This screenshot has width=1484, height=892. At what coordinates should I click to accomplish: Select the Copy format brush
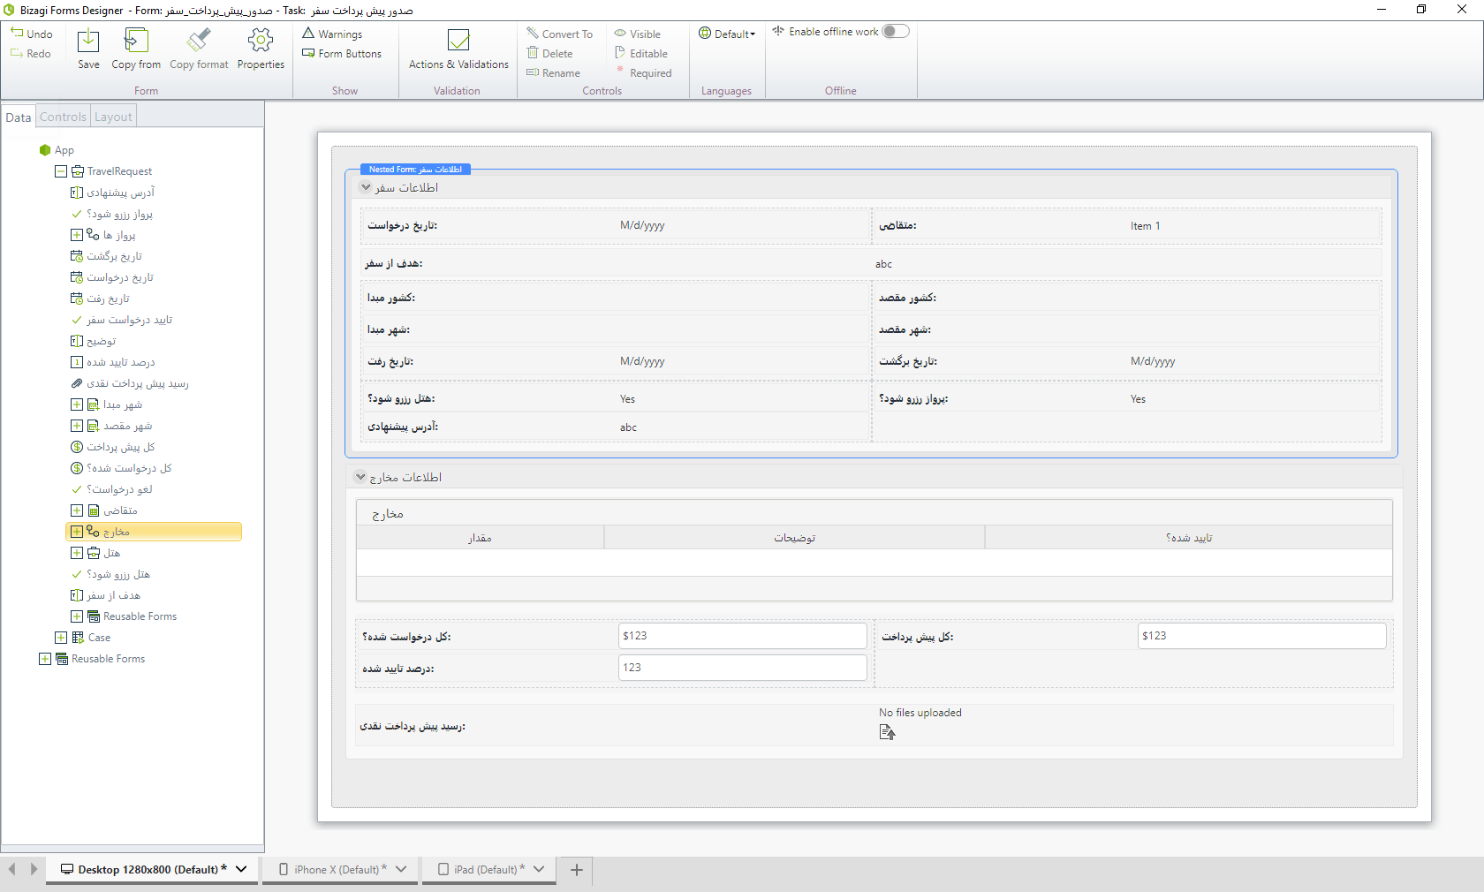click(x=199, y=41)
